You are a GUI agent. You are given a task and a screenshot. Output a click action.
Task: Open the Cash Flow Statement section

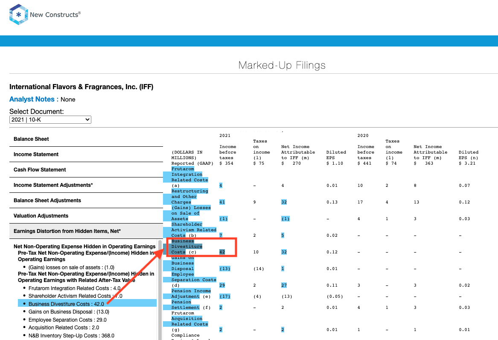click(x=86, y=170)
